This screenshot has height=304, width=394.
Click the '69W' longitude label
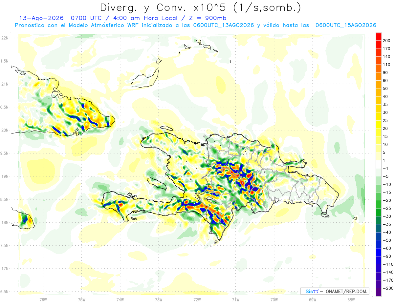[x=313, y=300]
